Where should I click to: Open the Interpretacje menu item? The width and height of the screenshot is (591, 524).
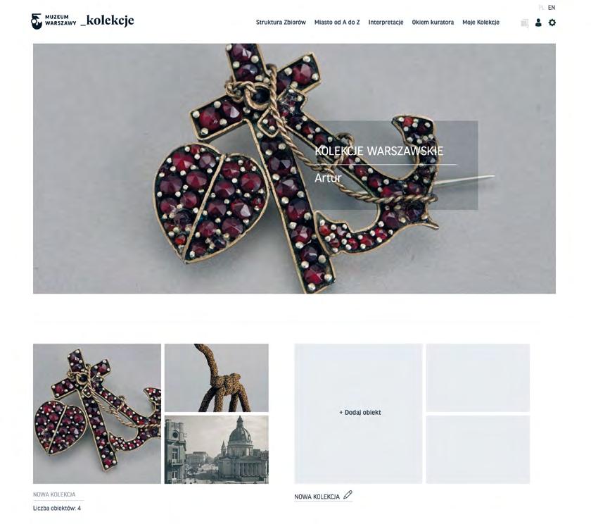tap(386, 23)
